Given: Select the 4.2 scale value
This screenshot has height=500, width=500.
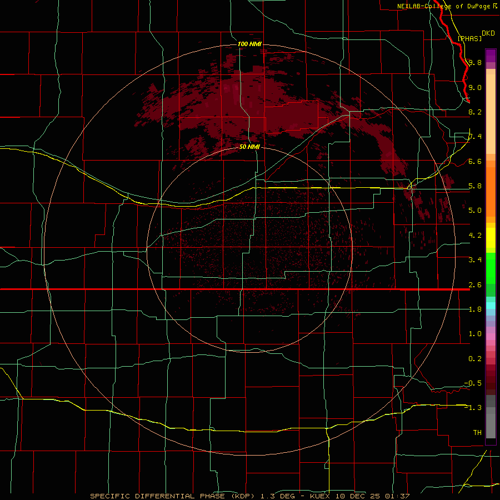Looking at the screenshot, I should point(475,236).
